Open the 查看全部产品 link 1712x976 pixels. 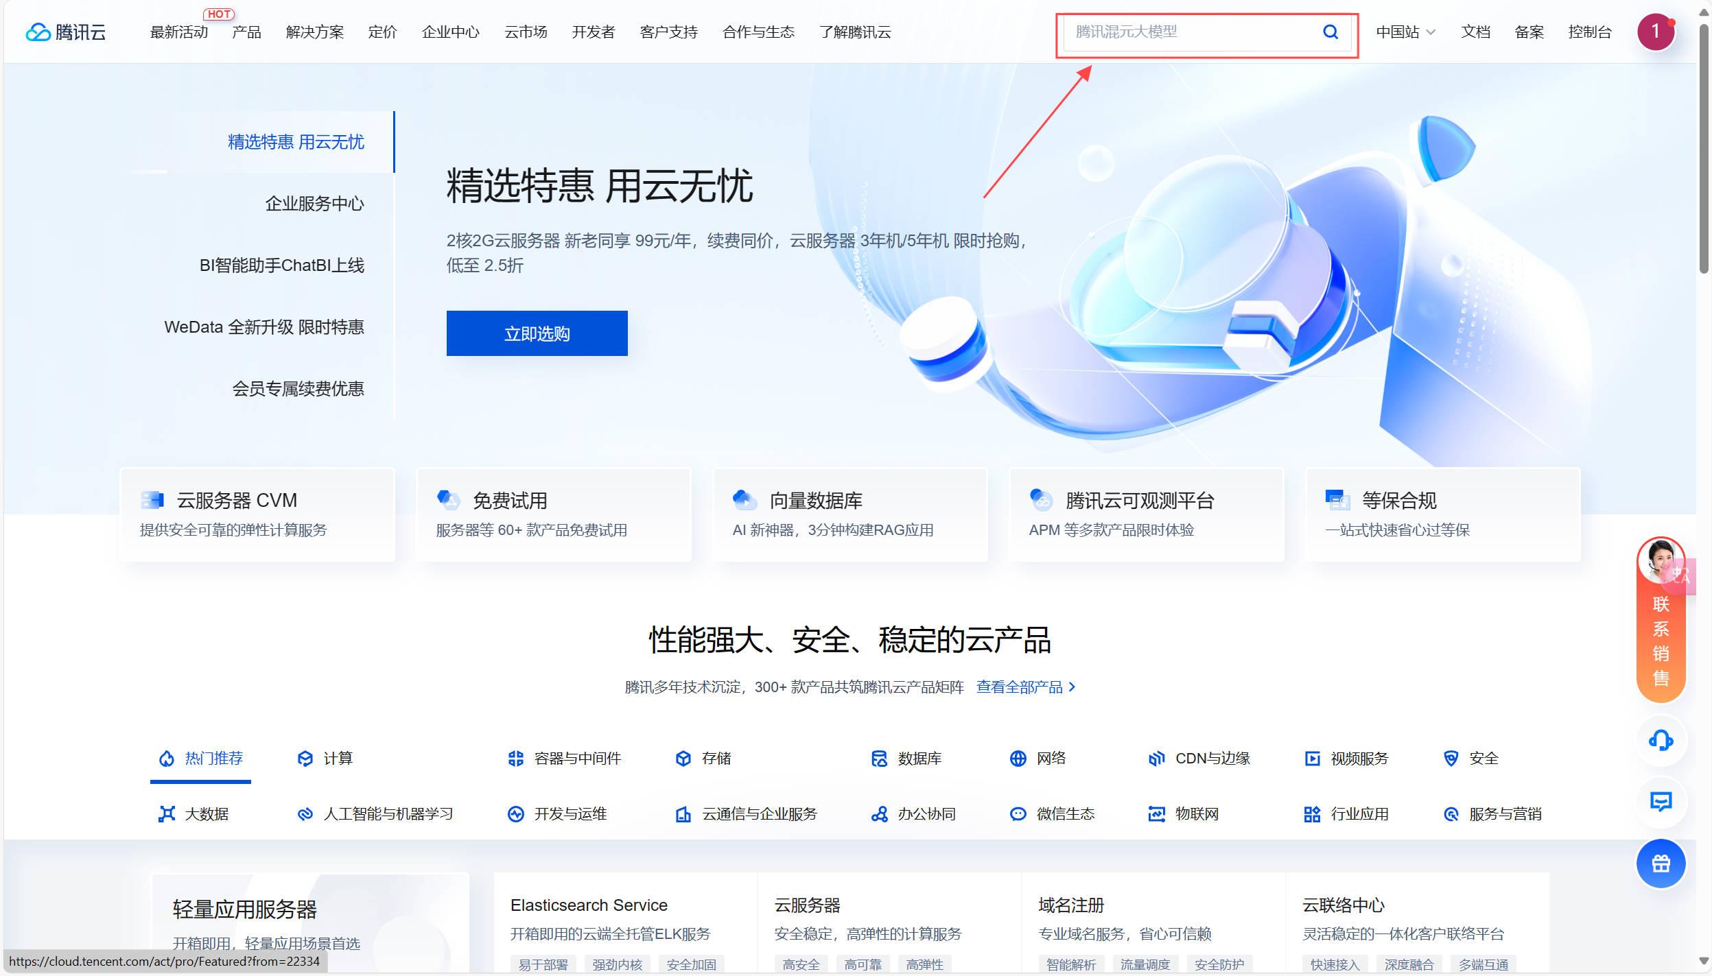pos(1026,687)
